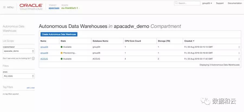Open the ACOUG warehouse link
Image resolution: width=244 pixels, height=112 pixels.
click(44, 59)
